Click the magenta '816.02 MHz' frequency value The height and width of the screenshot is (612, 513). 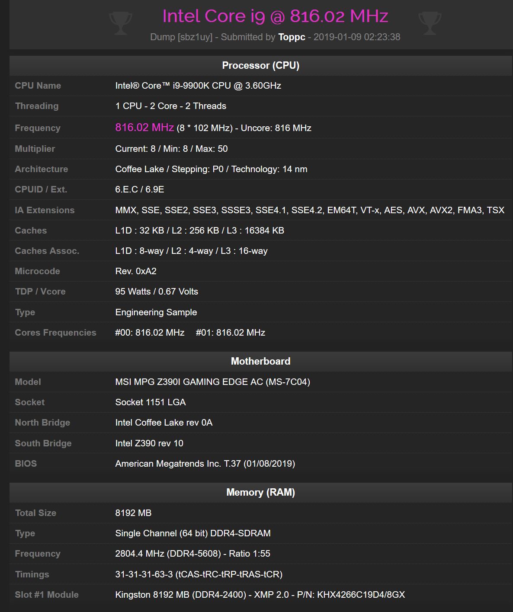[x=144, y=127]
